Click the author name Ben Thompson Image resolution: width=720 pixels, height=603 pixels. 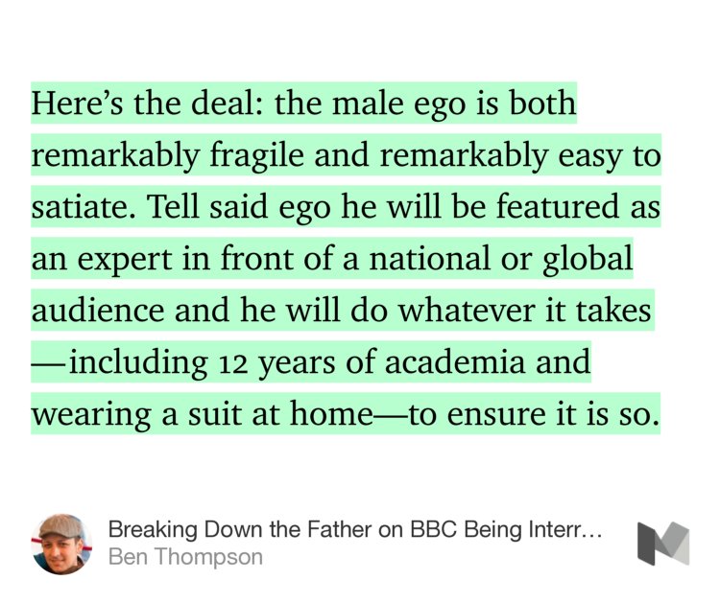(185, 557)
